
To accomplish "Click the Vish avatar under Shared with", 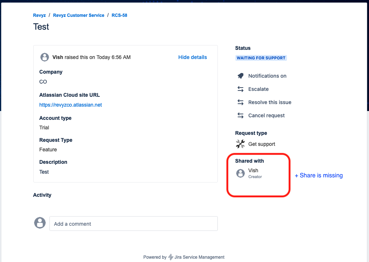I will tap(240, 173).
